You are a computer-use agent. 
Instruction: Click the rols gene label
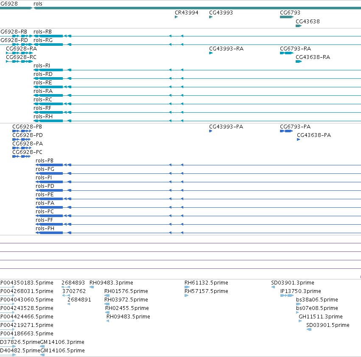coord(38,4)
